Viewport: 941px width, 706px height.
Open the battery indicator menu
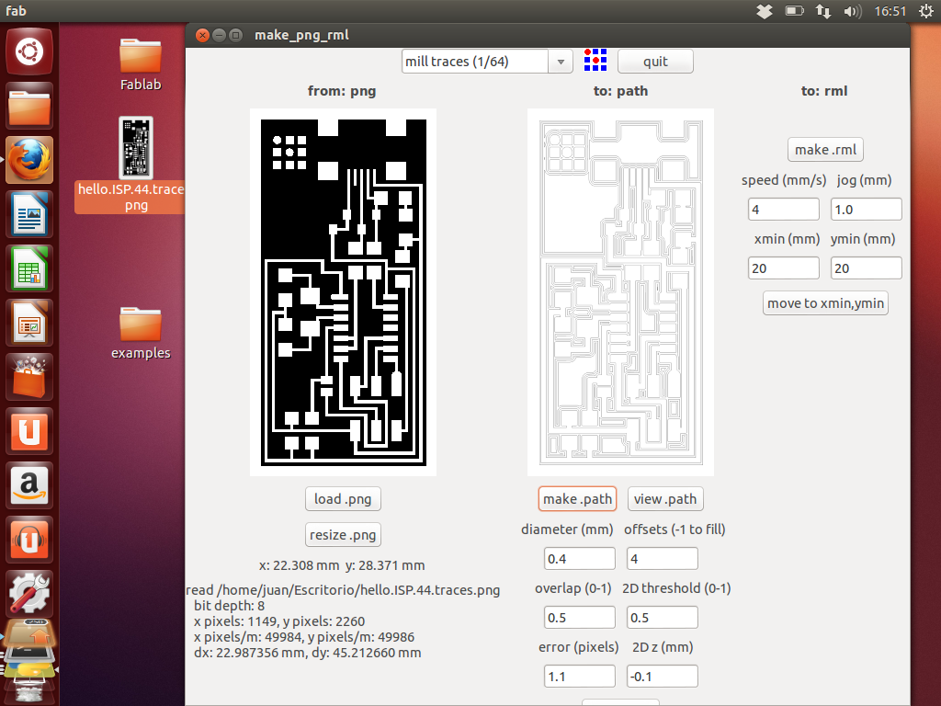[x=794, y=11]
